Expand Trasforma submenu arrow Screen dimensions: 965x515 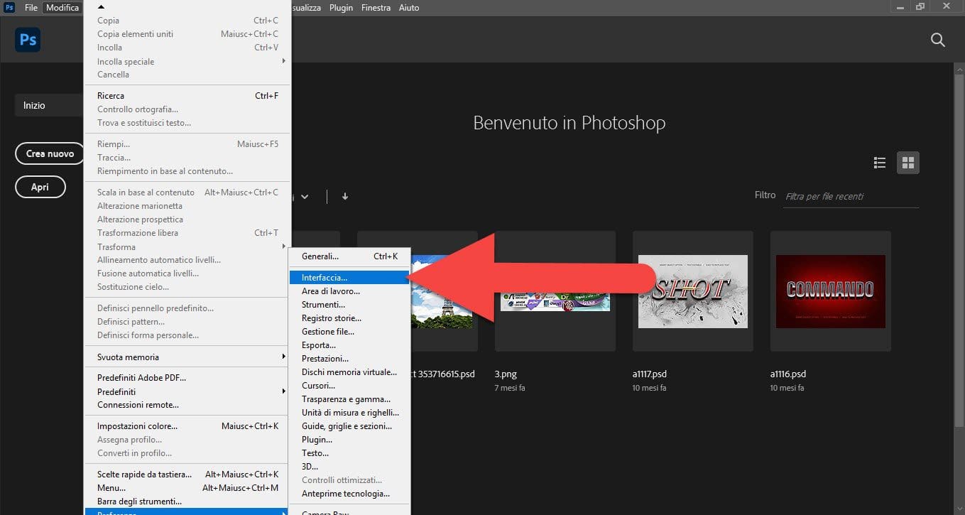[x=284, y=246]
